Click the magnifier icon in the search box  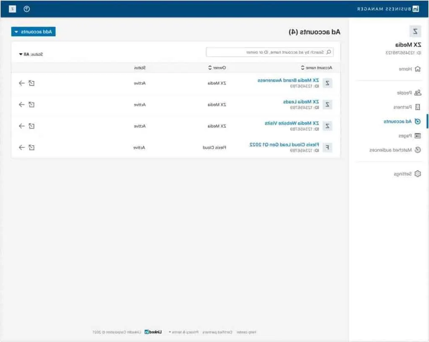pos(329,52)
